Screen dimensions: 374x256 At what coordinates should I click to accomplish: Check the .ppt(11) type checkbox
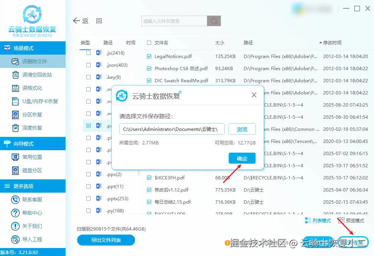click(x=89, y=186)
